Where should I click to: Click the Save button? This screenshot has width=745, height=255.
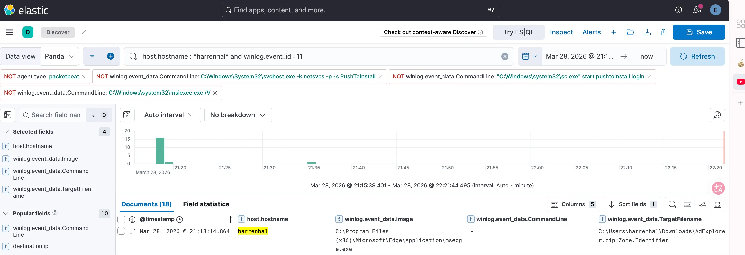pos(698,32)
